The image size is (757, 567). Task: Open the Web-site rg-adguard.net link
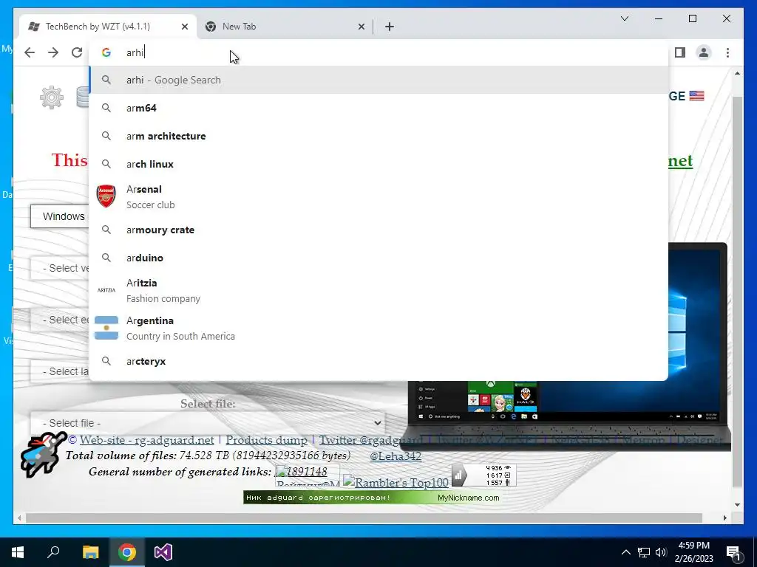point(147,440)
